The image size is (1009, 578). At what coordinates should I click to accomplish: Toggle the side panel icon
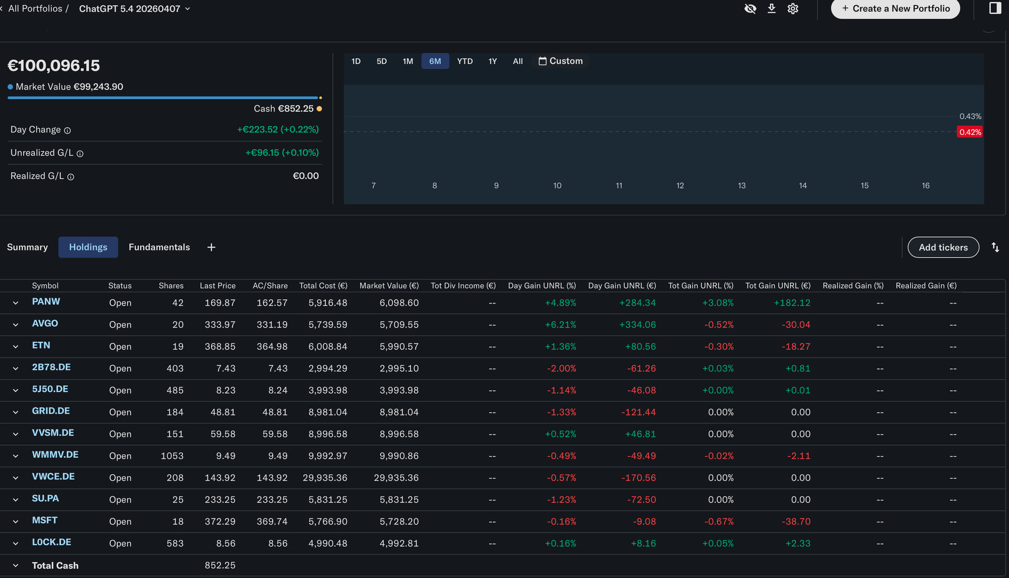995,8
